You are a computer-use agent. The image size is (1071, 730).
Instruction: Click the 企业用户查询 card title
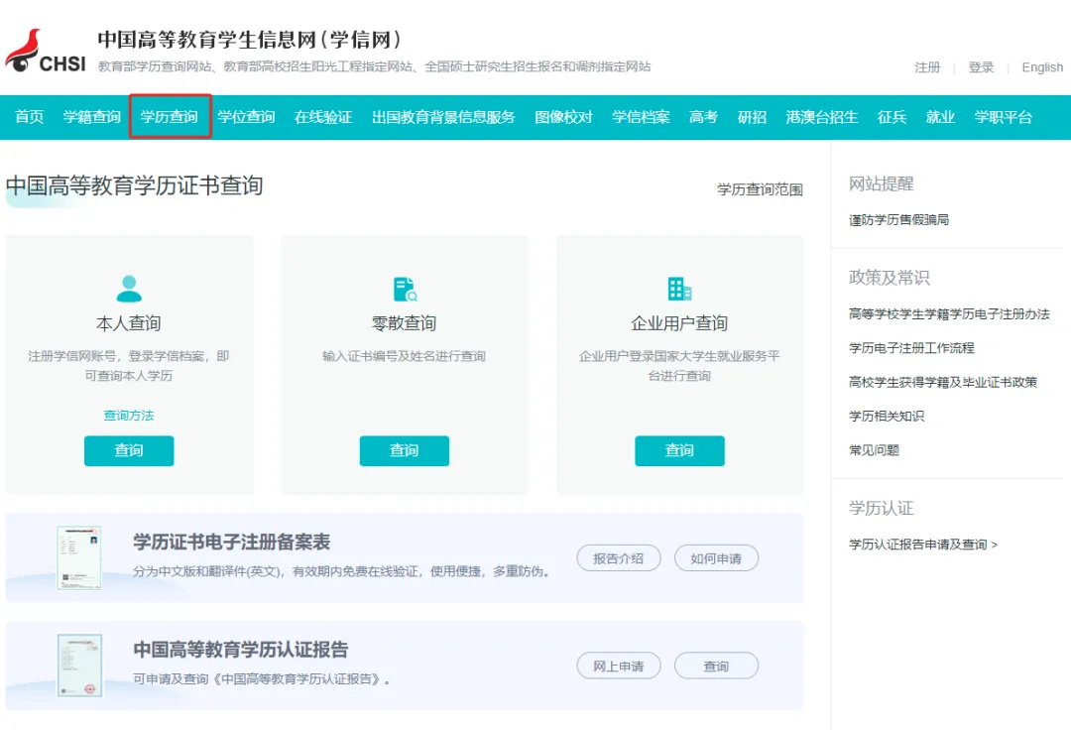679,323
